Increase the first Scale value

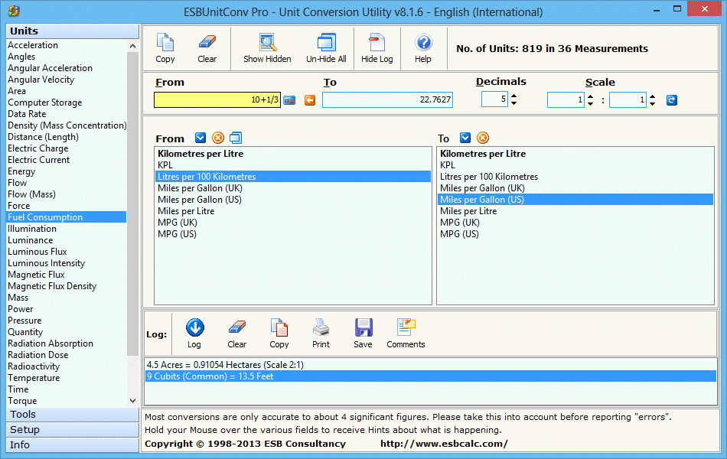590,97
